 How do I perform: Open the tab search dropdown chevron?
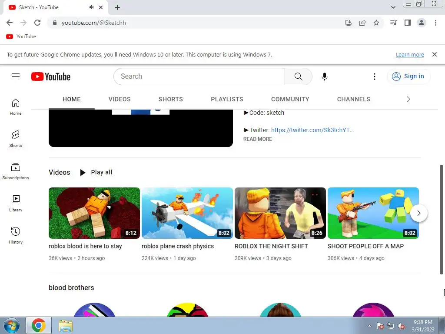[393, 7]
